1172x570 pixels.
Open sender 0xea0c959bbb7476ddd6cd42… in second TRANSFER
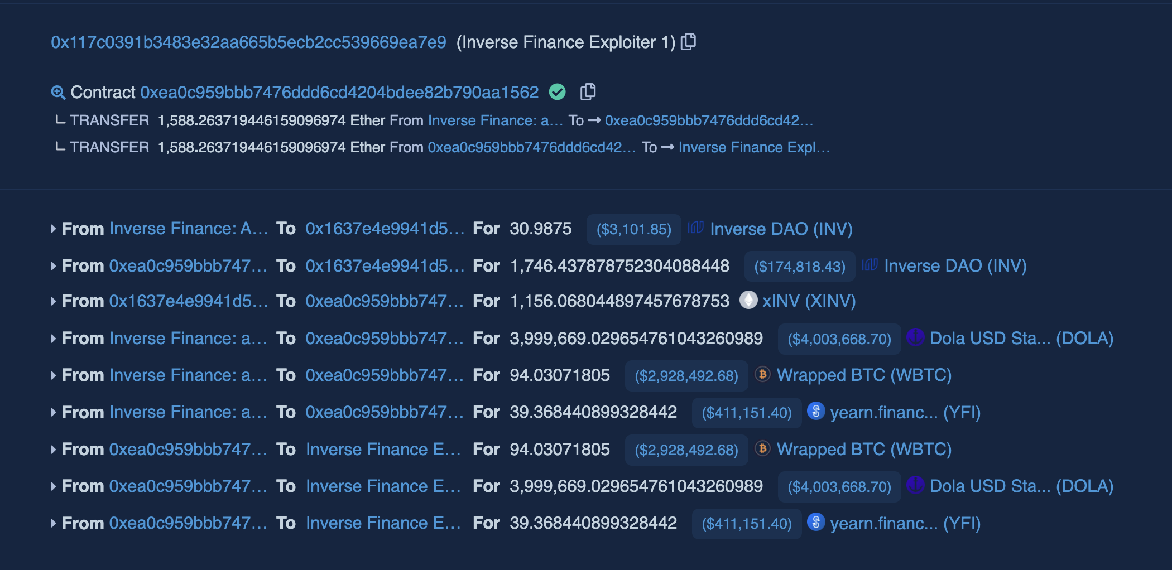pyautogui.click(x=532, y=147)
